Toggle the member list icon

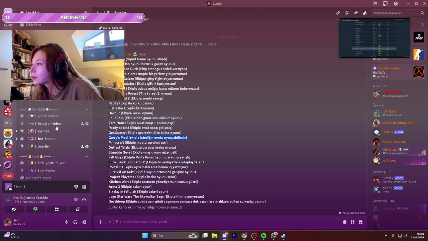pos(365,13)
